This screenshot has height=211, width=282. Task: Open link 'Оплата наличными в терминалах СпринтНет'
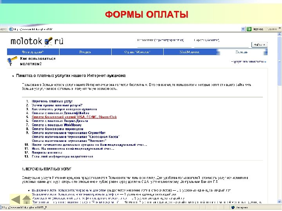(69, 133)
